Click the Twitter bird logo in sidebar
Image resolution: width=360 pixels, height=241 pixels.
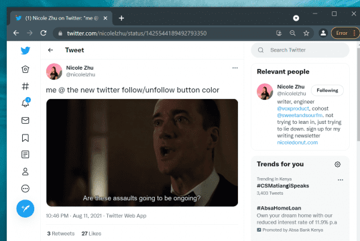click(x=25, y=50)
